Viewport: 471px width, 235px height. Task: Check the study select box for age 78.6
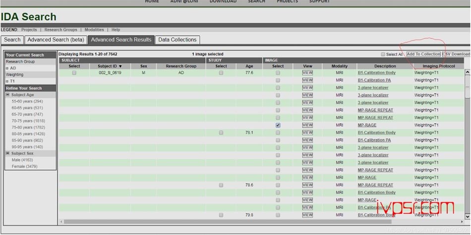tap(221, 185)
